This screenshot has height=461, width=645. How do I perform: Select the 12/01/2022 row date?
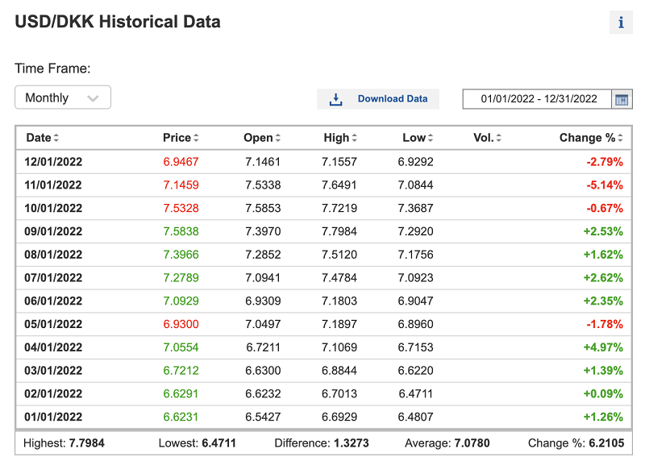(54, 161)
